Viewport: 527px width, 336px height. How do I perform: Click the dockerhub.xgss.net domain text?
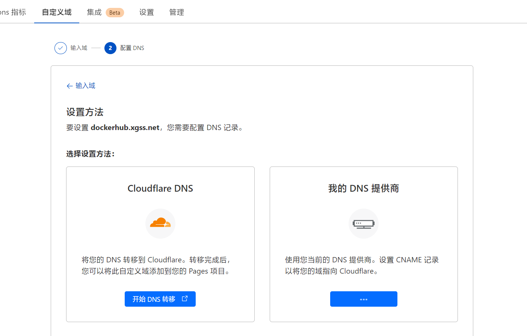[x=125, y=128]
